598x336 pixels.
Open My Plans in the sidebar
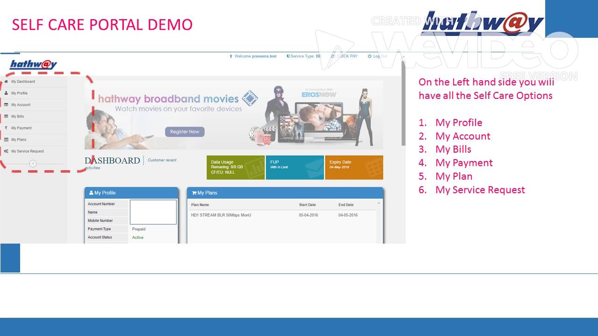pyautogui.click(x=33, y=140)
